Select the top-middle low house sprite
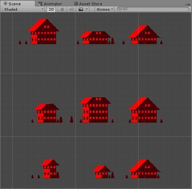The width and height of the screenshot is (192, 189). [x=96, y=38]
